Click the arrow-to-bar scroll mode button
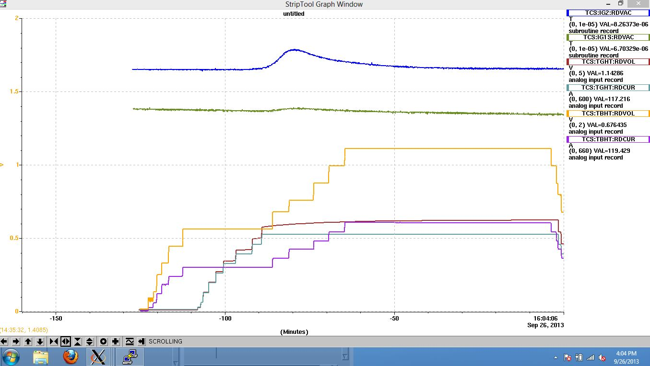The image size is (650, 366). pyautogui.click(x=141, y=342)
